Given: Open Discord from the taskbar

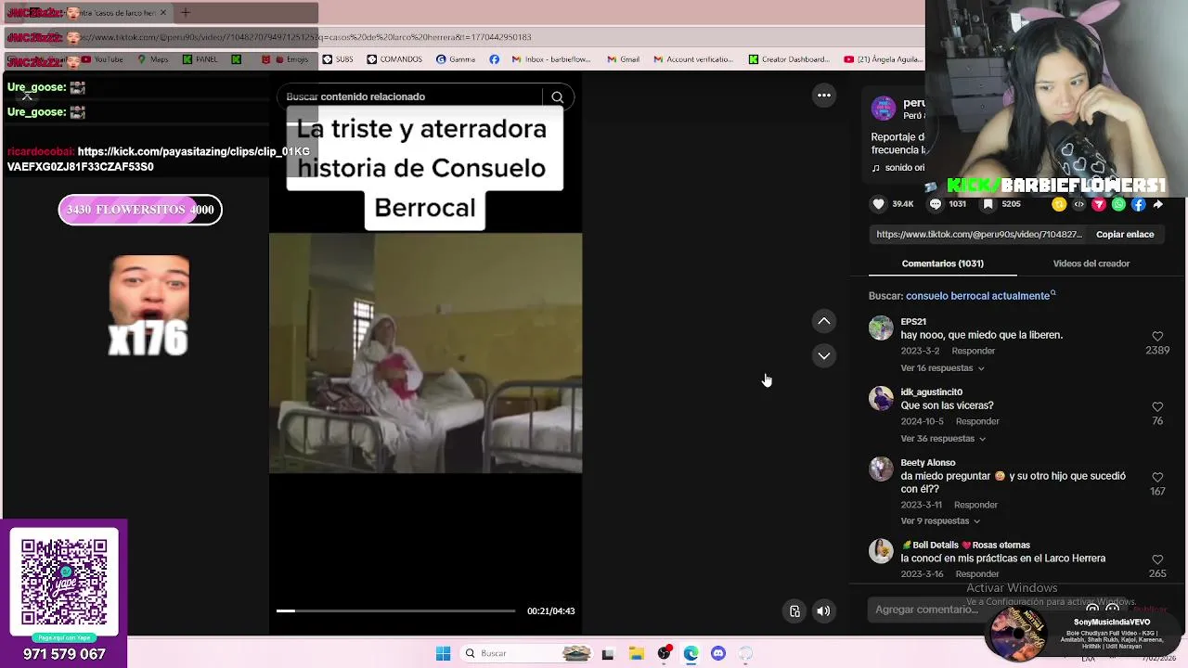Looking at the screenshot, I should 718,653.
